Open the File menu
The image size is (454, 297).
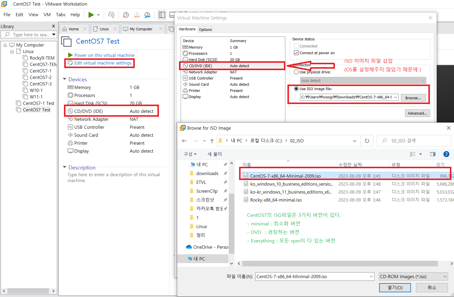(x=7, y=15)
